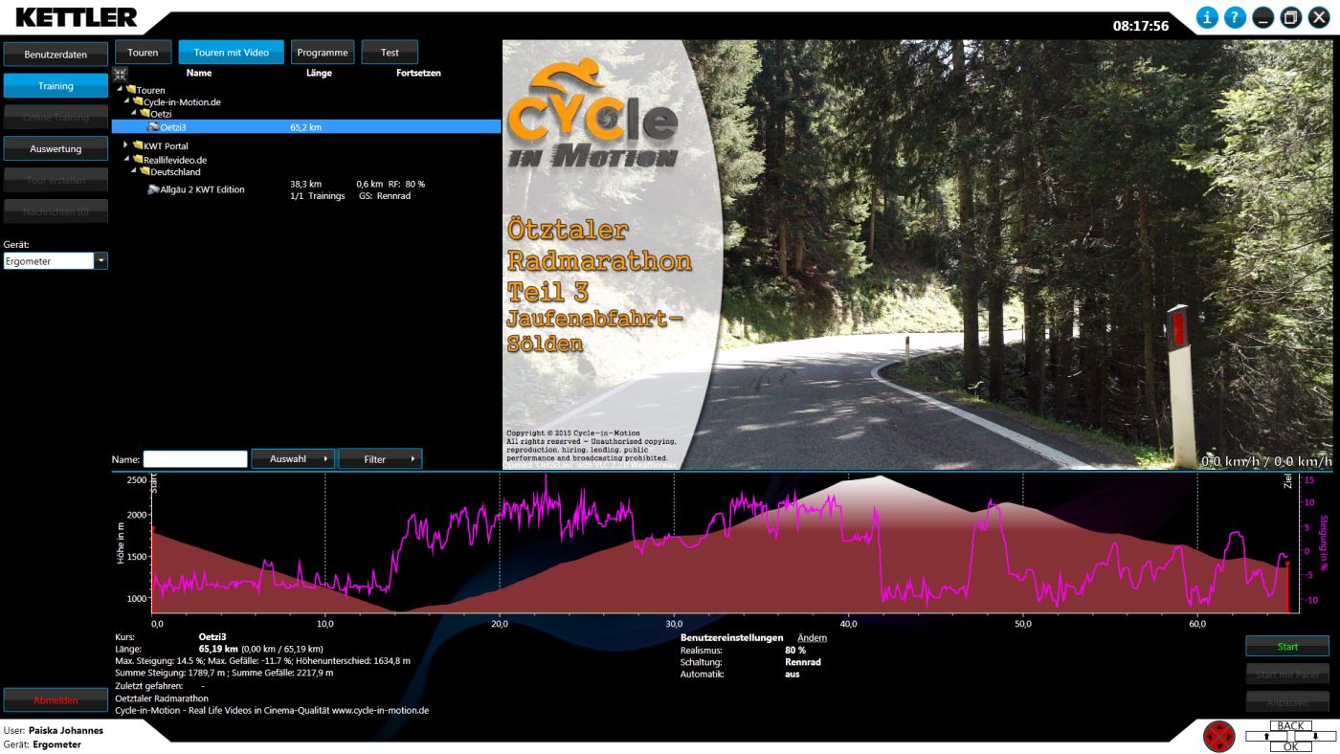Click the center slider handle between arrows
The image size is (1340, 754).
click(1291, 736)
